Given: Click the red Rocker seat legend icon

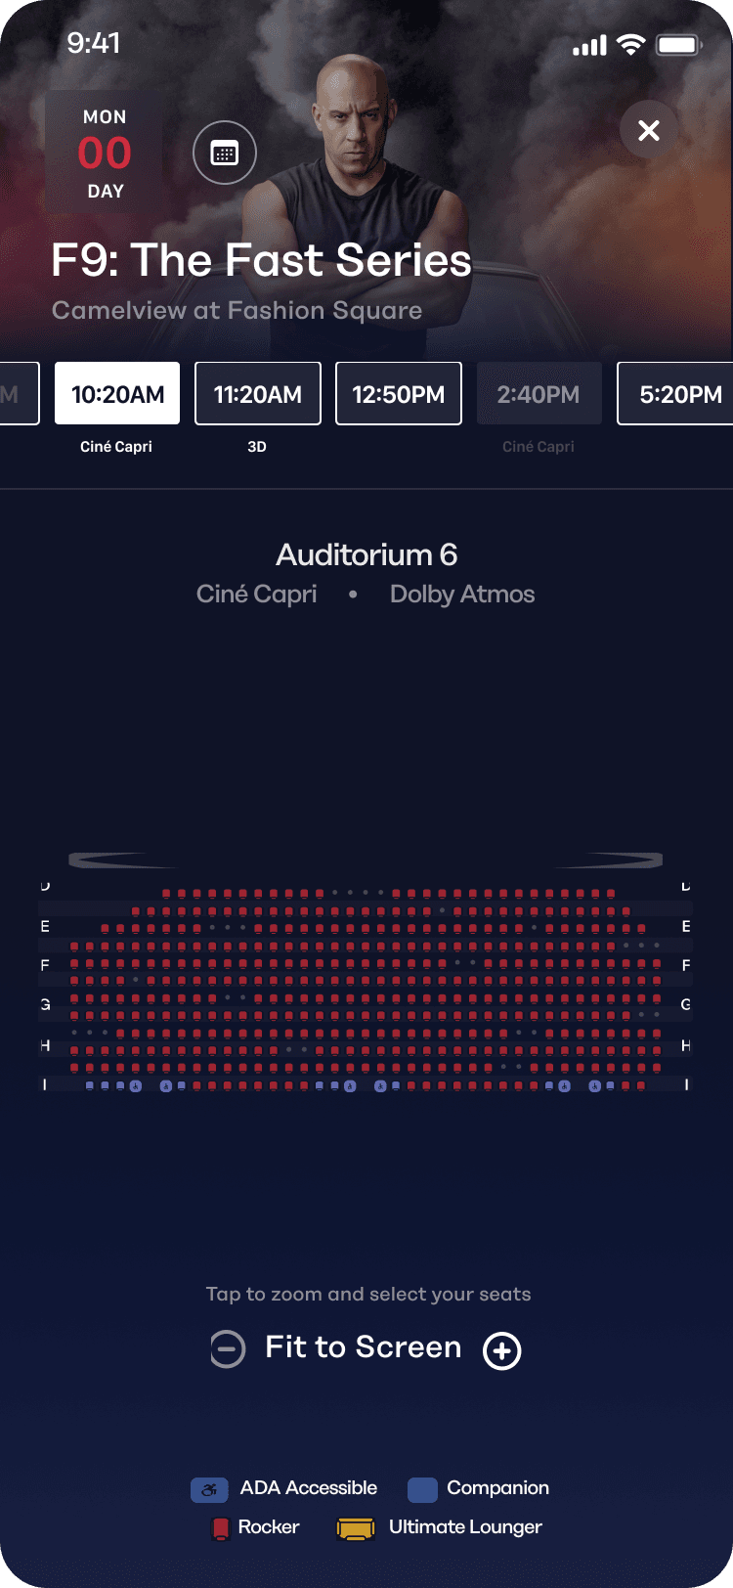Looking at the screenshot, I should coord(221,1528).
